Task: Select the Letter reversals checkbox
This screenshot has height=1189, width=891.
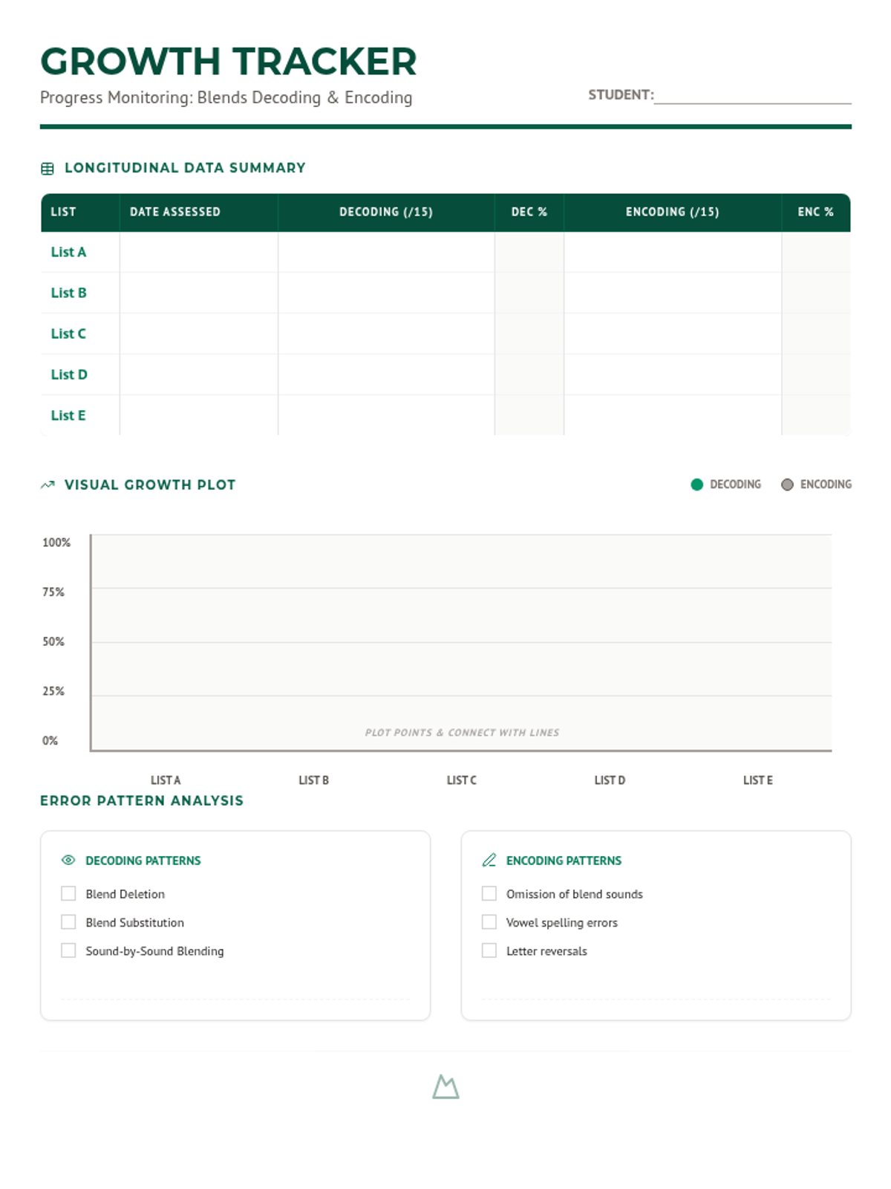Action: pos(489,950)
